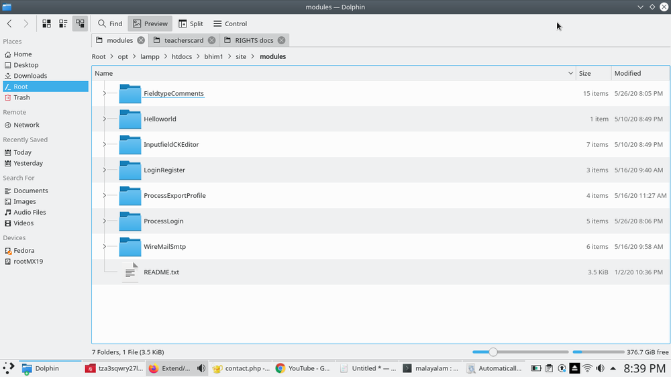The image size is (671, 377).
Task: Open the Firefox Extend taskbar entry
Action: 169,368
